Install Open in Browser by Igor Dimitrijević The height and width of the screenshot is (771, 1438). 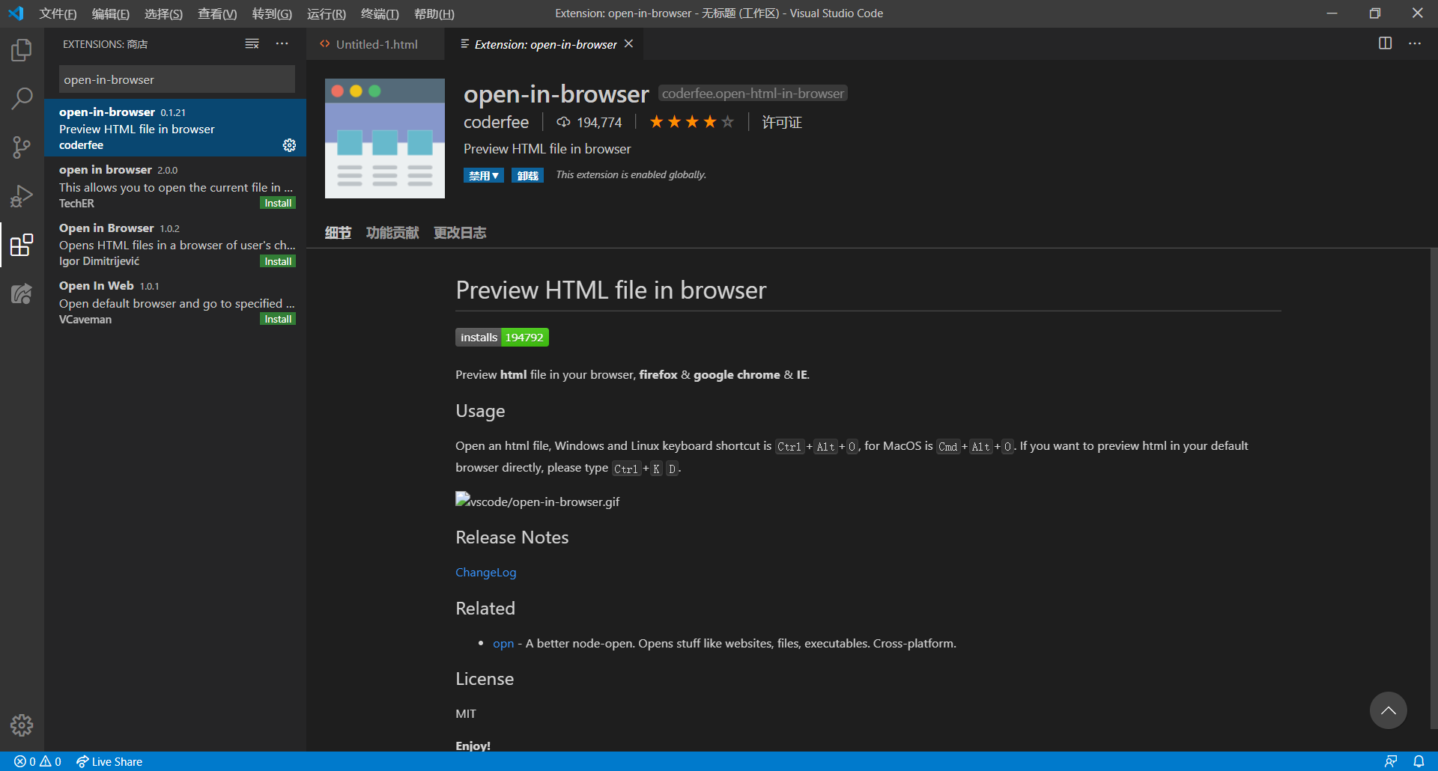(278, 261)
